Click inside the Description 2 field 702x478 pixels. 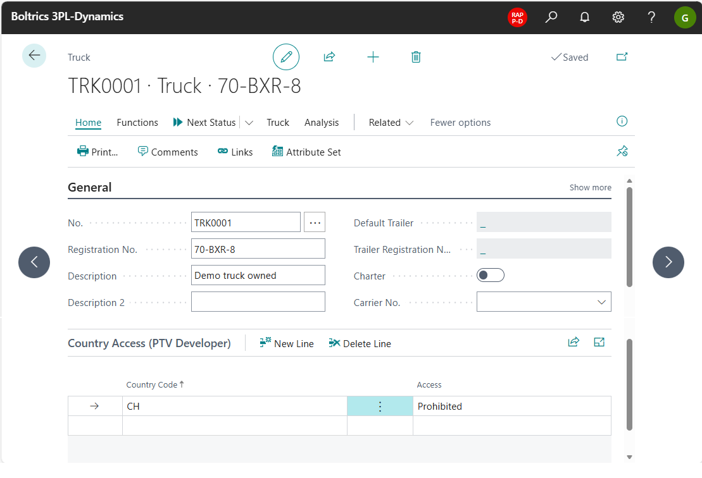258,301
